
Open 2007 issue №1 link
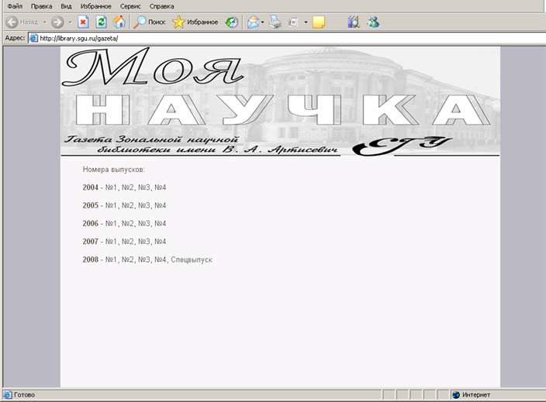tap(111, 242)
